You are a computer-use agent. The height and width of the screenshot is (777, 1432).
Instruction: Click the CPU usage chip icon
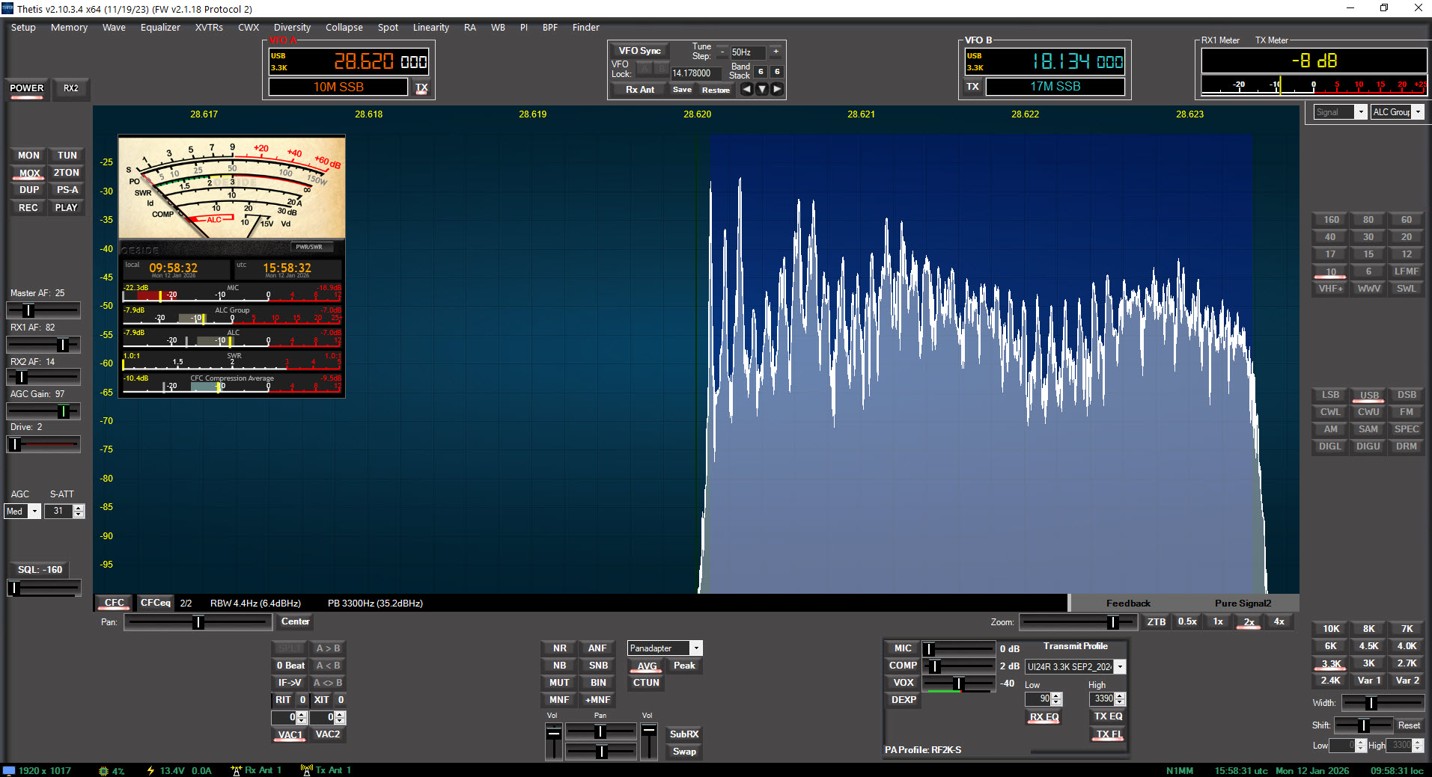[x=103, y=770]
